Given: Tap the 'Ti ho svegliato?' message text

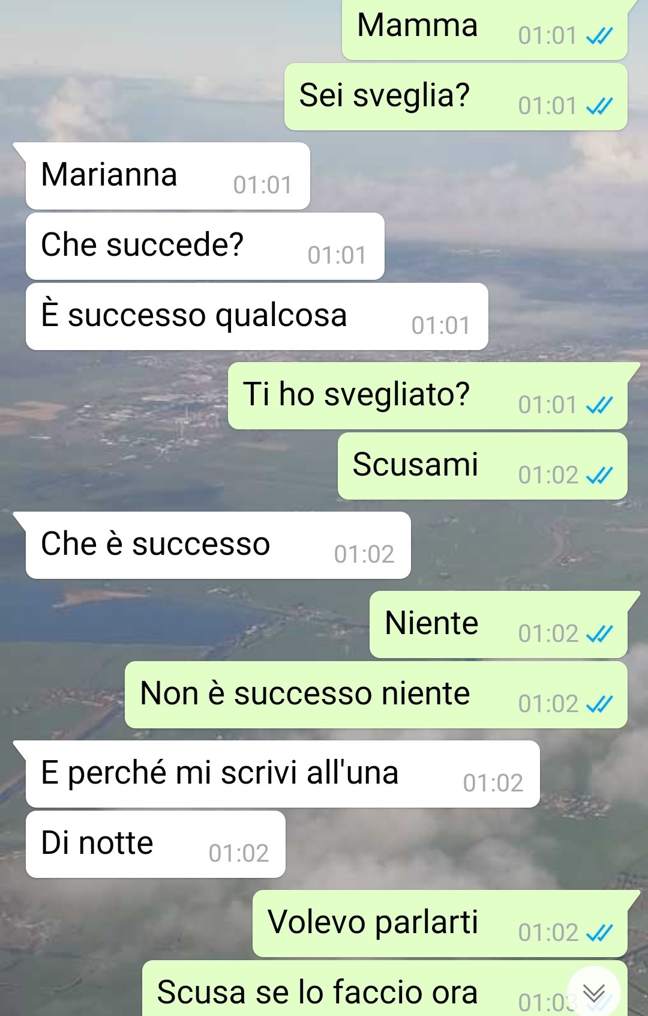Looking at the screenshot, I should click(x=356, y=395).
